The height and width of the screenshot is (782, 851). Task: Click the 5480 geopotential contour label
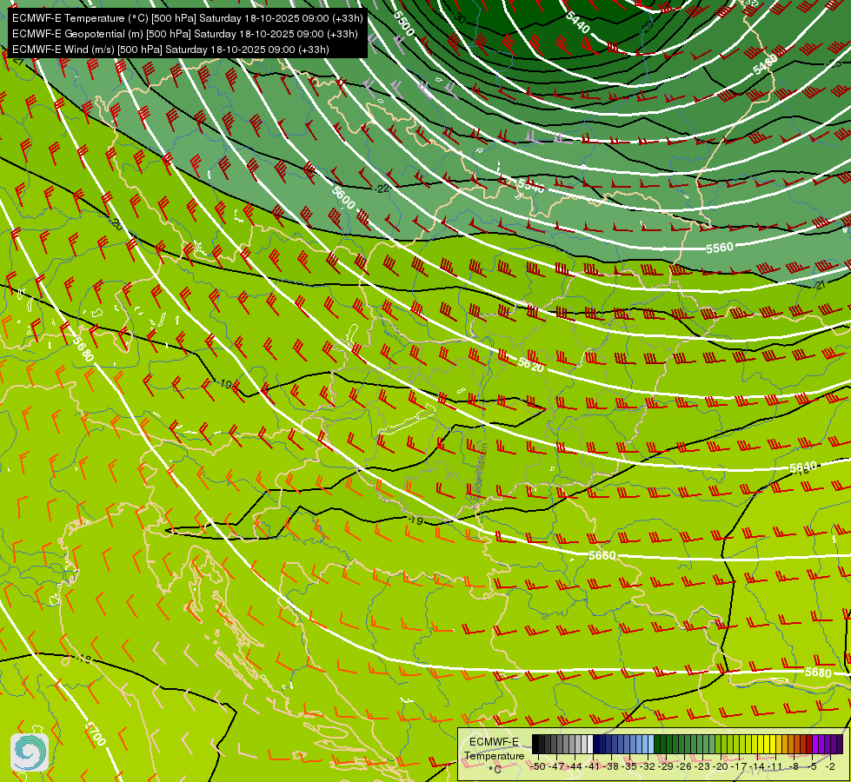click(766, 64)
